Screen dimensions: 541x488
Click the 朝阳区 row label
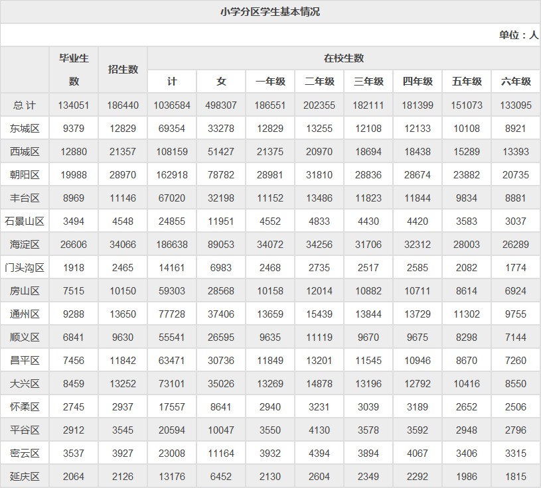tap(25, 175)
